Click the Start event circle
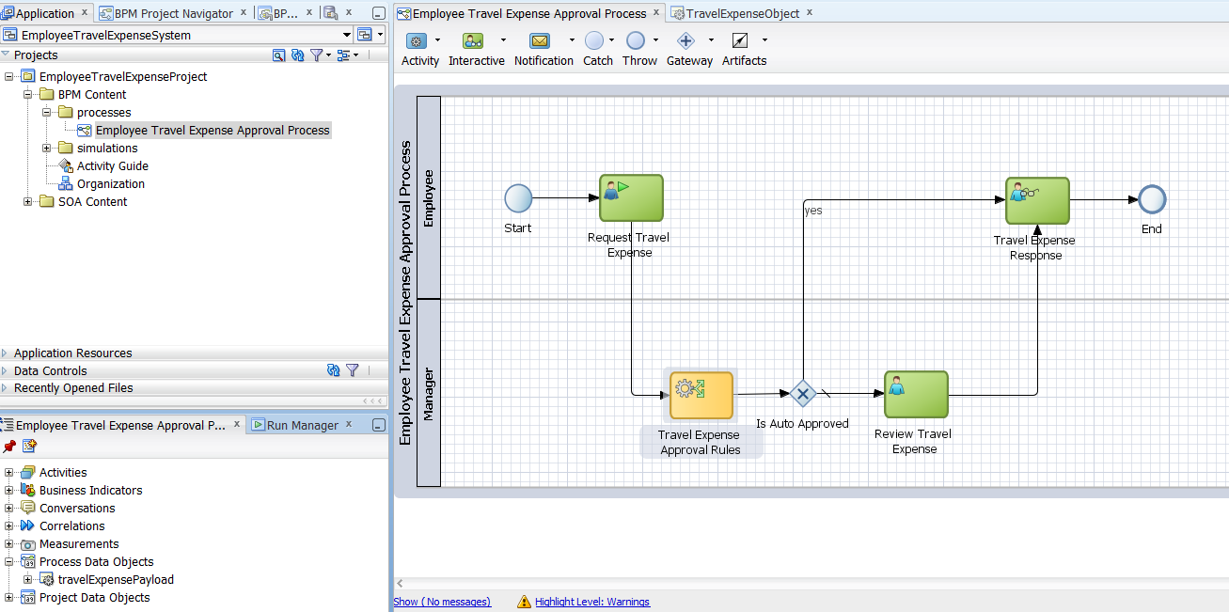The height and width of the screenshot is (612, 1229). point(518,198)
